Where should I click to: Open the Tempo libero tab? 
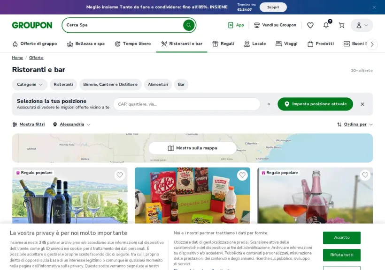tap(132, 44)
